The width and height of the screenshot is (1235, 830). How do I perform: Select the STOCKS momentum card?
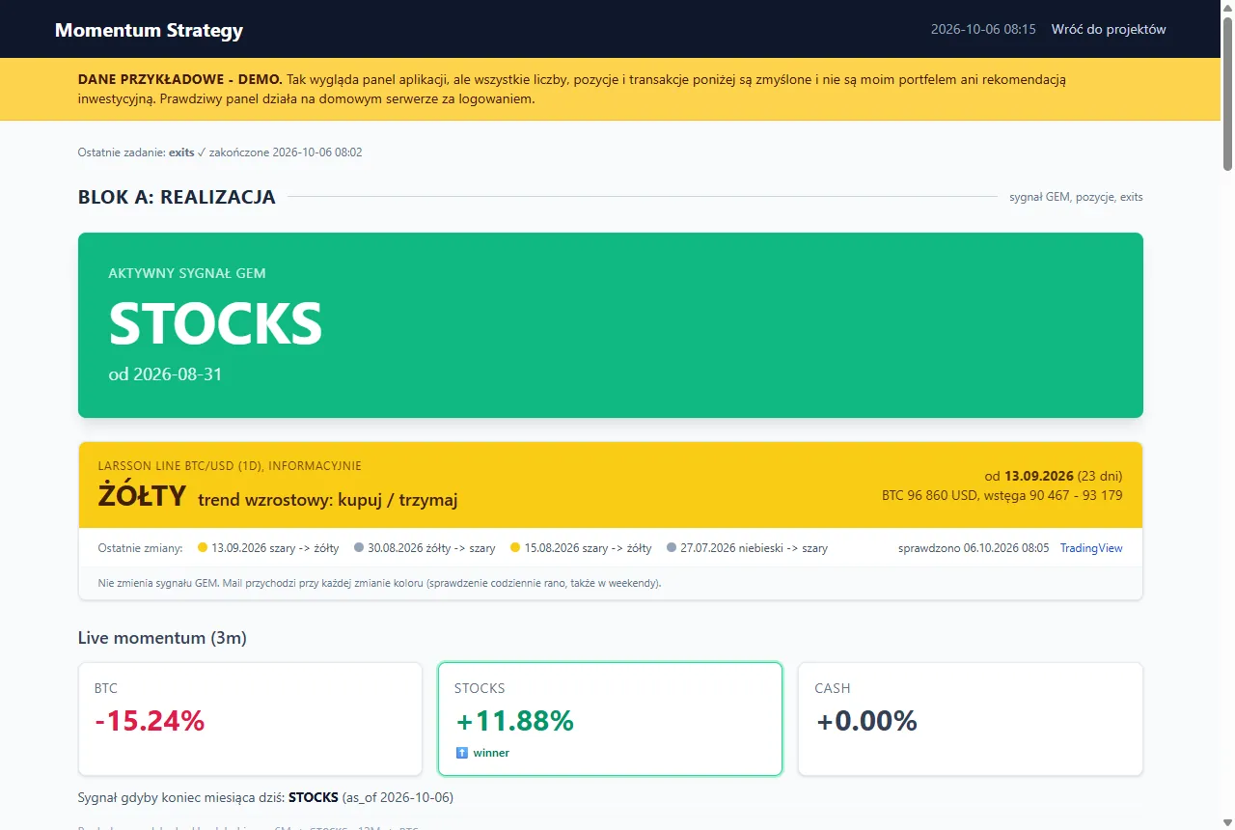click(x=610, y=719)
